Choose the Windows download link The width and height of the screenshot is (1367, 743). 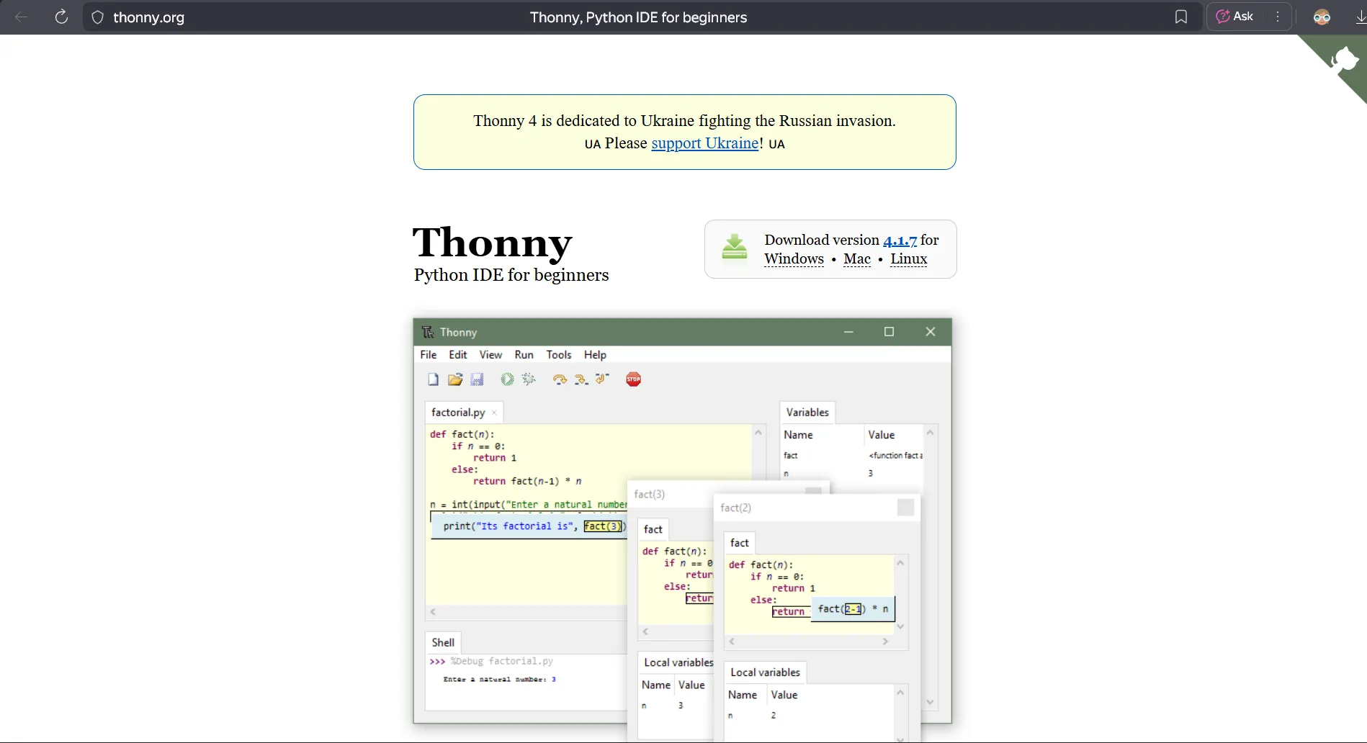pyautogui.click(x=794, y=259)
